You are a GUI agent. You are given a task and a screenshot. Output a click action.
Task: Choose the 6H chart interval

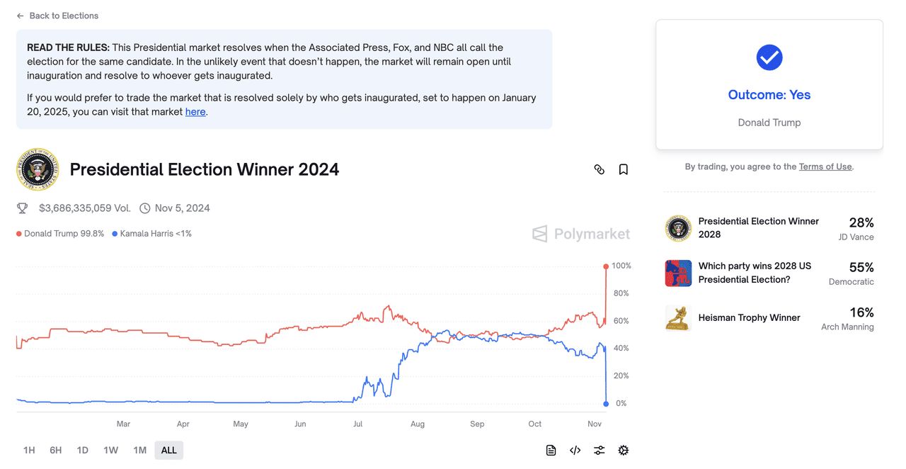(x=56, y=451)
